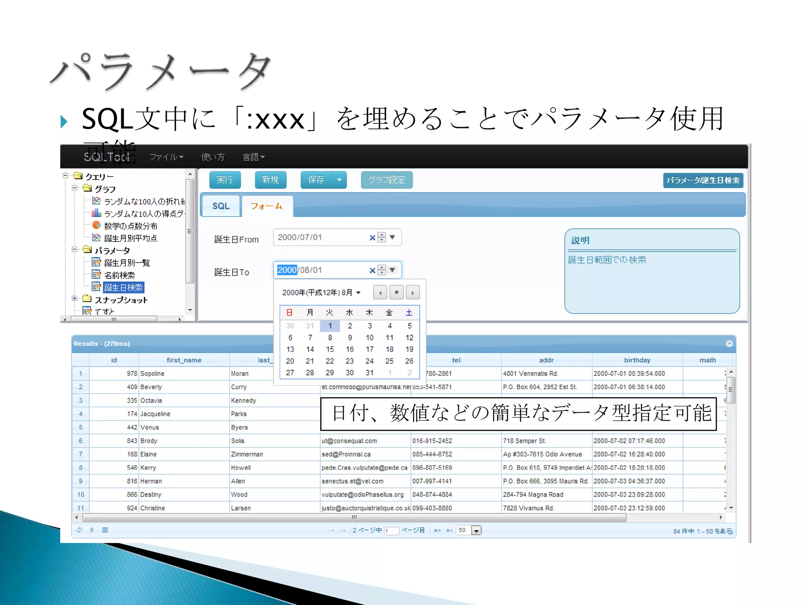Toggle 誕生日To calendar dropdown
807x605 pixels.
(392, 270)
